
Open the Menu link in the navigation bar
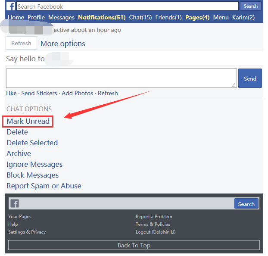click(x=221, y=17)
